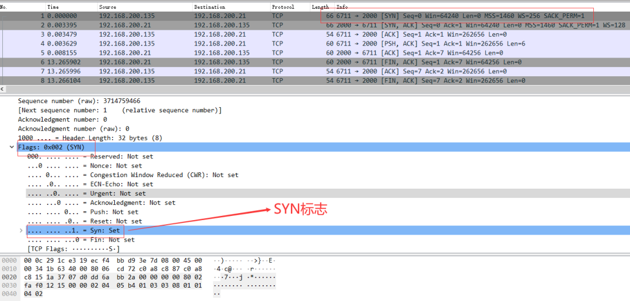Select the Urgent: Not set flag line
This screenshot has width=630, height=301.
pos(86,193)
